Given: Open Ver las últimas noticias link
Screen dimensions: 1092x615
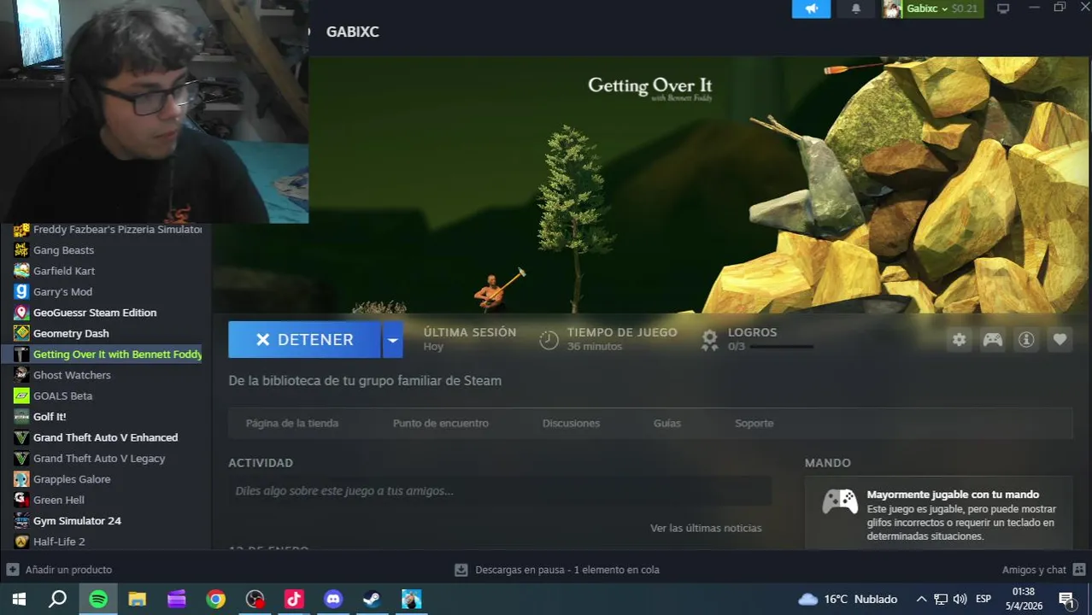Looking at the screenshot, I should pyautogui.click(x=706, y=528).
